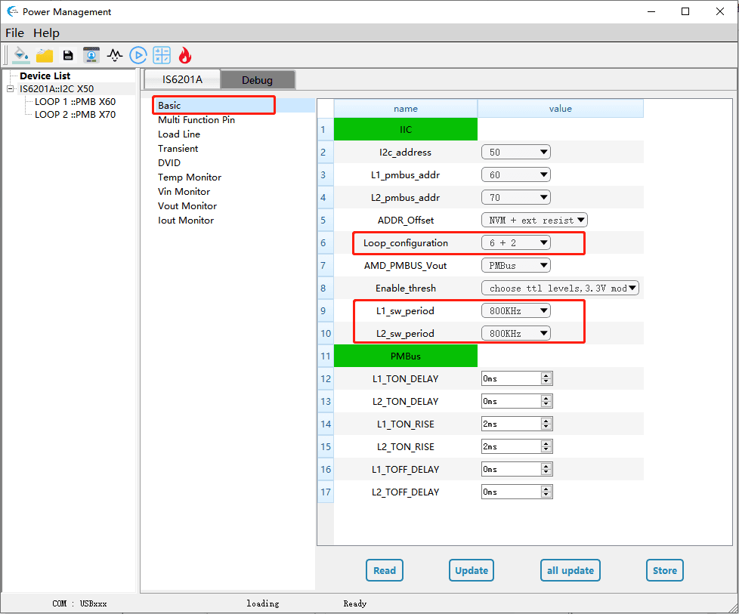Click the L1_TON_DELAY value field
Viewport: 739px width, 614px height.
pyautogui.click(x=511, y=378)
